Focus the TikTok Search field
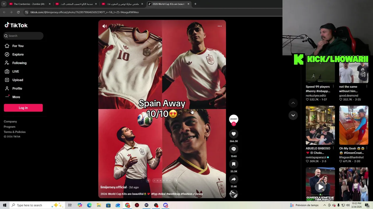Image resolution: width=373 pixels, height=209 pixels. 23,36
